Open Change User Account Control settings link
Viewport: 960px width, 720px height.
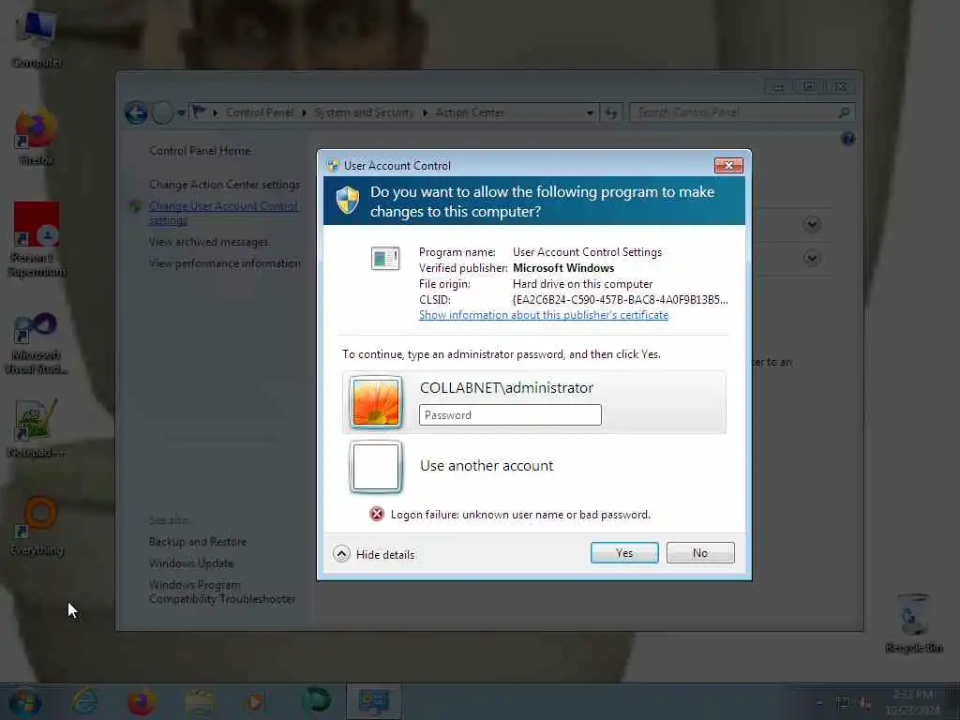point(223,213)
